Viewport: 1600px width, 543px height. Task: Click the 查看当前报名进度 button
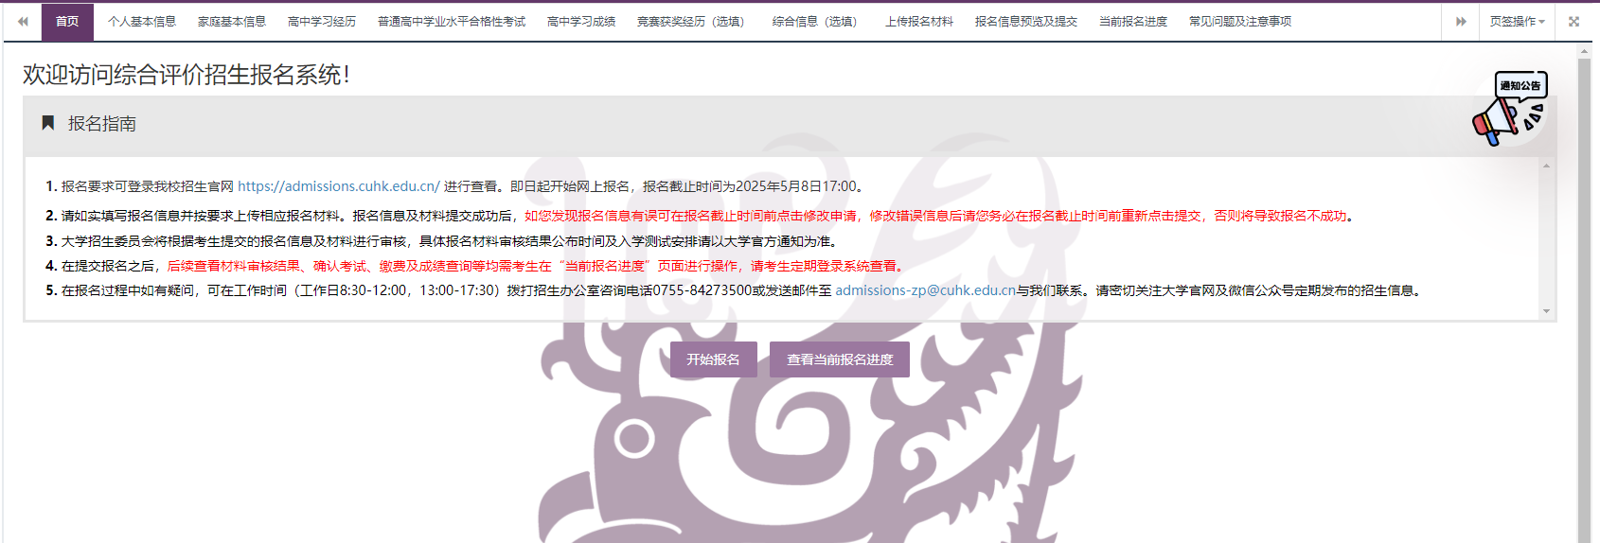point(840,359)
